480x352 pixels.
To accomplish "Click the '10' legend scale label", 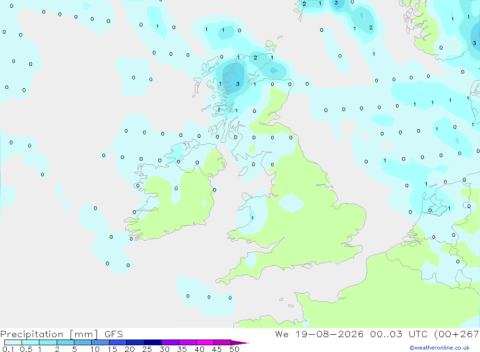I will (x=95, y=349).
